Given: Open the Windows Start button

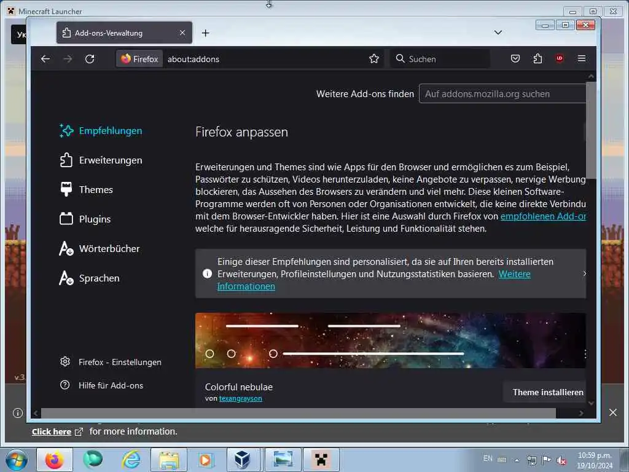Looking at the screenshot, I should (17, 460).
